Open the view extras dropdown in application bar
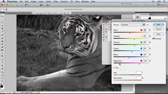Screen dimensions: 168x94 point(27,5)
